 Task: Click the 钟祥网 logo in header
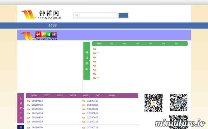tap(40, 14)
